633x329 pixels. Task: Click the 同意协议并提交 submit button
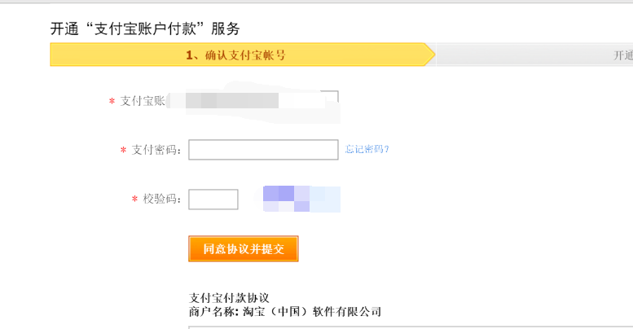tap(244, 249)
